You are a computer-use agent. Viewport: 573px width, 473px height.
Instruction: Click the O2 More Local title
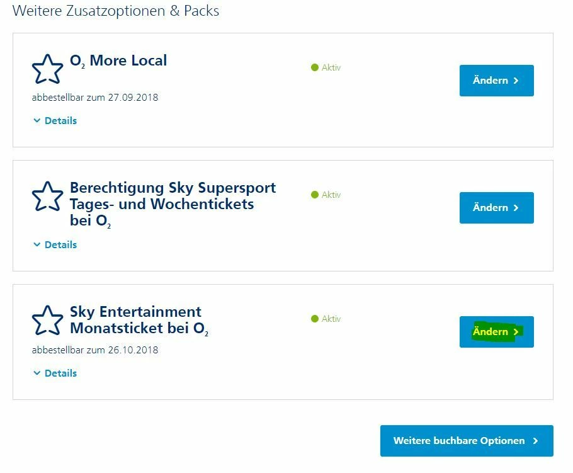(x=118, y=61)
